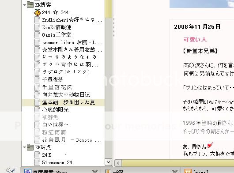Image resolution: width=234 pixels, height=173 pixels.
Task: Open the にっきのようなもの bookmark
Action: [x=69, y=57]
